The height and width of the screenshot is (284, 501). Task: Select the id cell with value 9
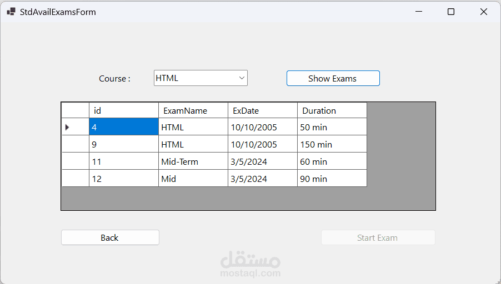(x=124, y=144)
